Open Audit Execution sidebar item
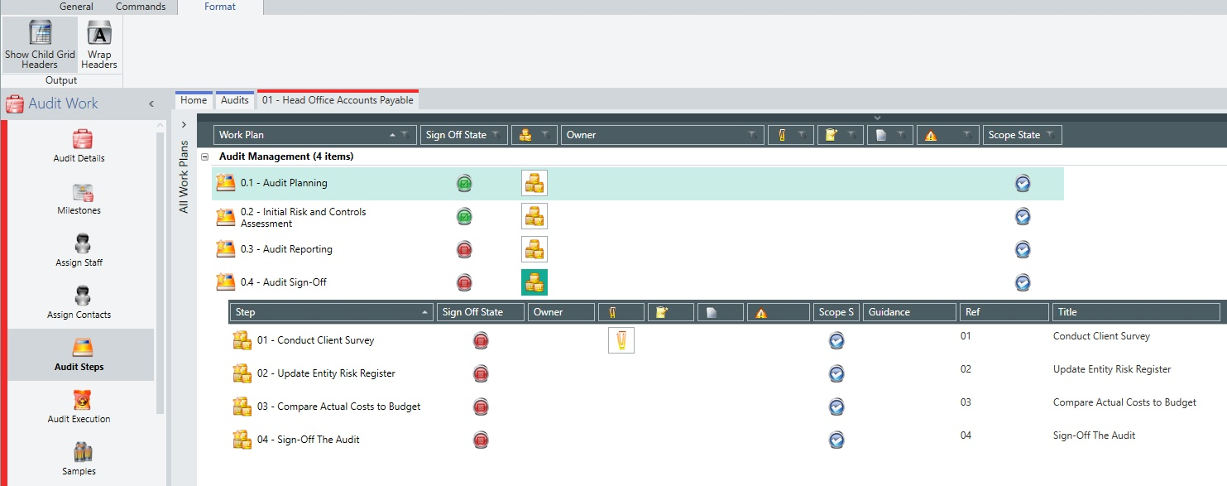Viewport: 1227px width, 486px height. 79,407
